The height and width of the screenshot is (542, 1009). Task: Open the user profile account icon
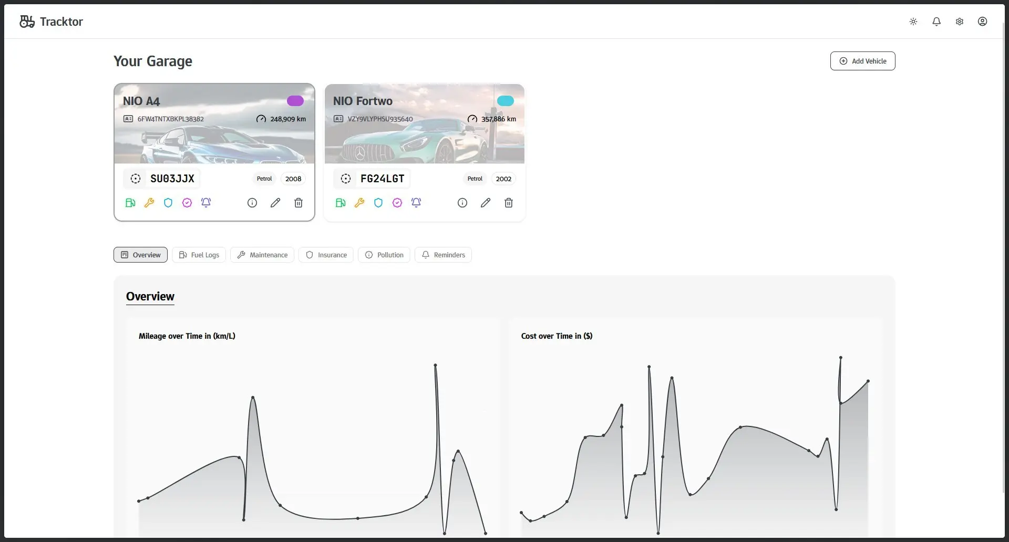pos(983,22)
